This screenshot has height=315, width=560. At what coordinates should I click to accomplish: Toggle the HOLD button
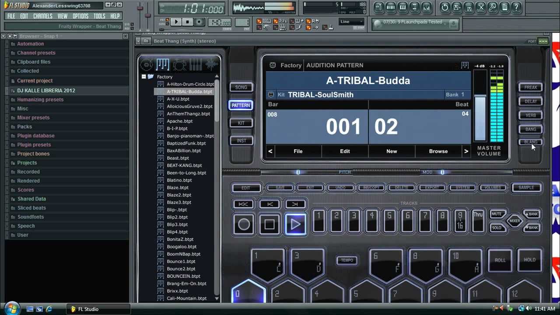530,260
